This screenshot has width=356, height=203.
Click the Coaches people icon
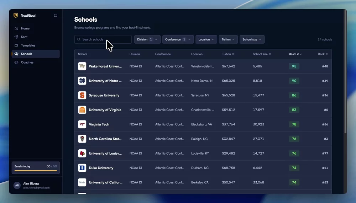(x=16, y=62)
